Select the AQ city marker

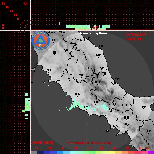click(97, 84)
